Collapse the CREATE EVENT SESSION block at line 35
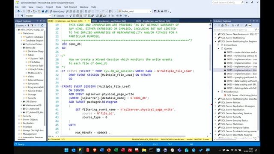This screenshot has height=154, width=274. (61, 86)
